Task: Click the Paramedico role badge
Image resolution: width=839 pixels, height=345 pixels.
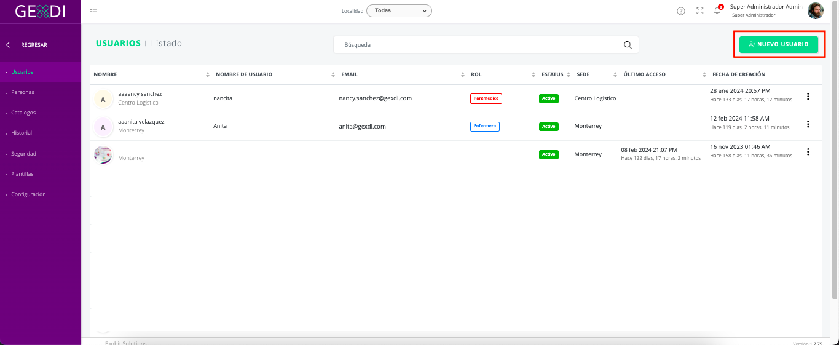Action: pos(486,98)
